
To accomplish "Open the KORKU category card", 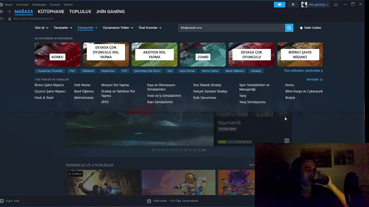I will click(x=57, y=55).
